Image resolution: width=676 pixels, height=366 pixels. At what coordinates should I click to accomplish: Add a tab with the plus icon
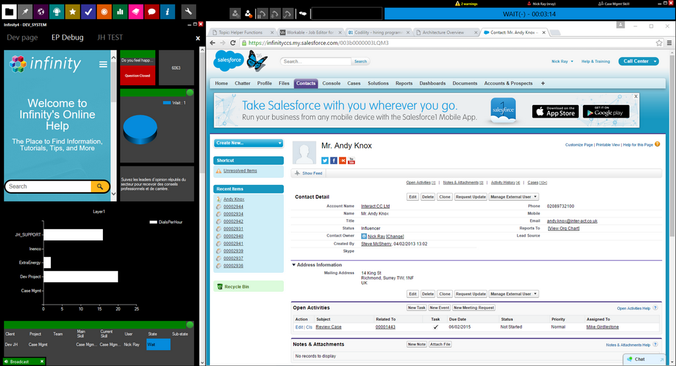coord(543,83)
